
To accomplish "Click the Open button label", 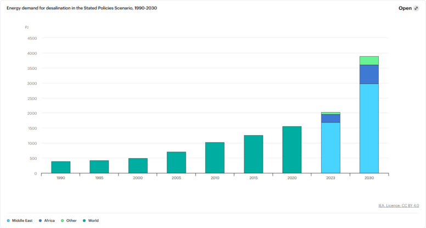I will click(405, 8).
